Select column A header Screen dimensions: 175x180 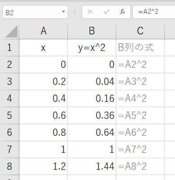44,31
